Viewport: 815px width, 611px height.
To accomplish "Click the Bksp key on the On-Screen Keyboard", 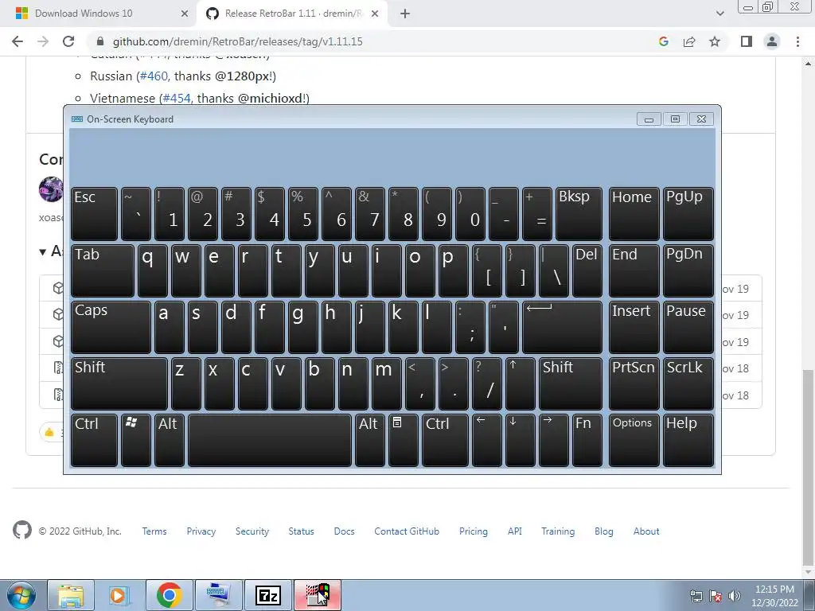I will point(579,214).
